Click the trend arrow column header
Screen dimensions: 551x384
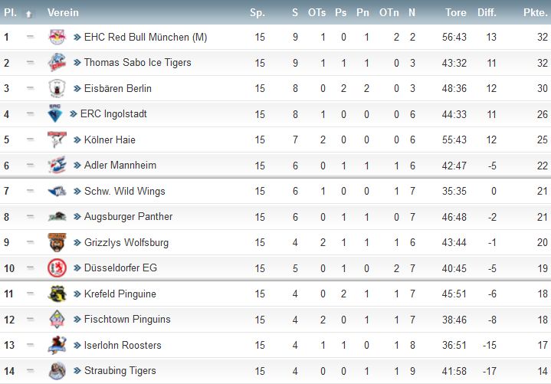pos(29,14)
